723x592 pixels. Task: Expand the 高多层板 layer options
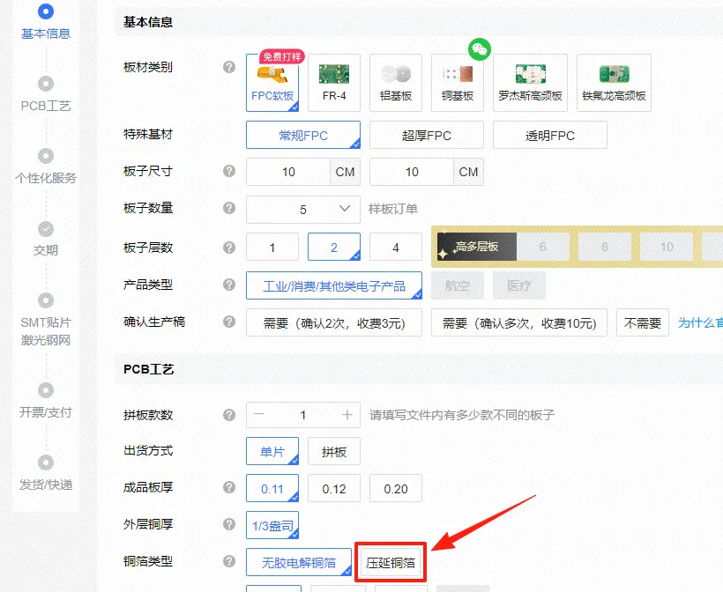[x=476, y=248]
